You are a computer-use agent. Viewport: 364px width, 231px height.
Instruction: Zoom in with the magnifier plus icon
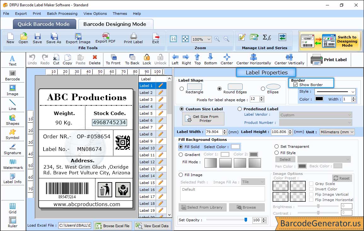pyautogui.click(x=217, y=39)
